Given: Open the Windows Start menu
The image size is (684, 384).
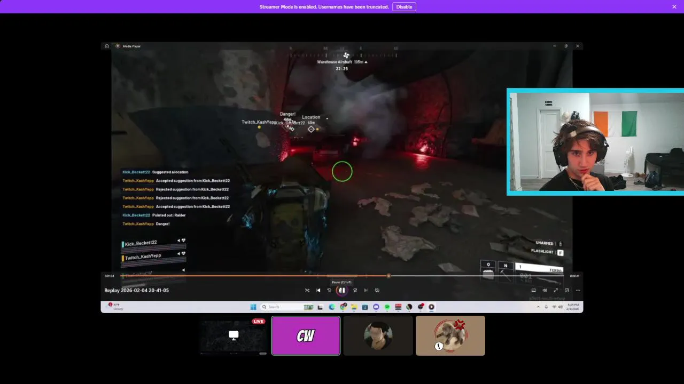Looking at the screenshot, I should click(253, 307).
